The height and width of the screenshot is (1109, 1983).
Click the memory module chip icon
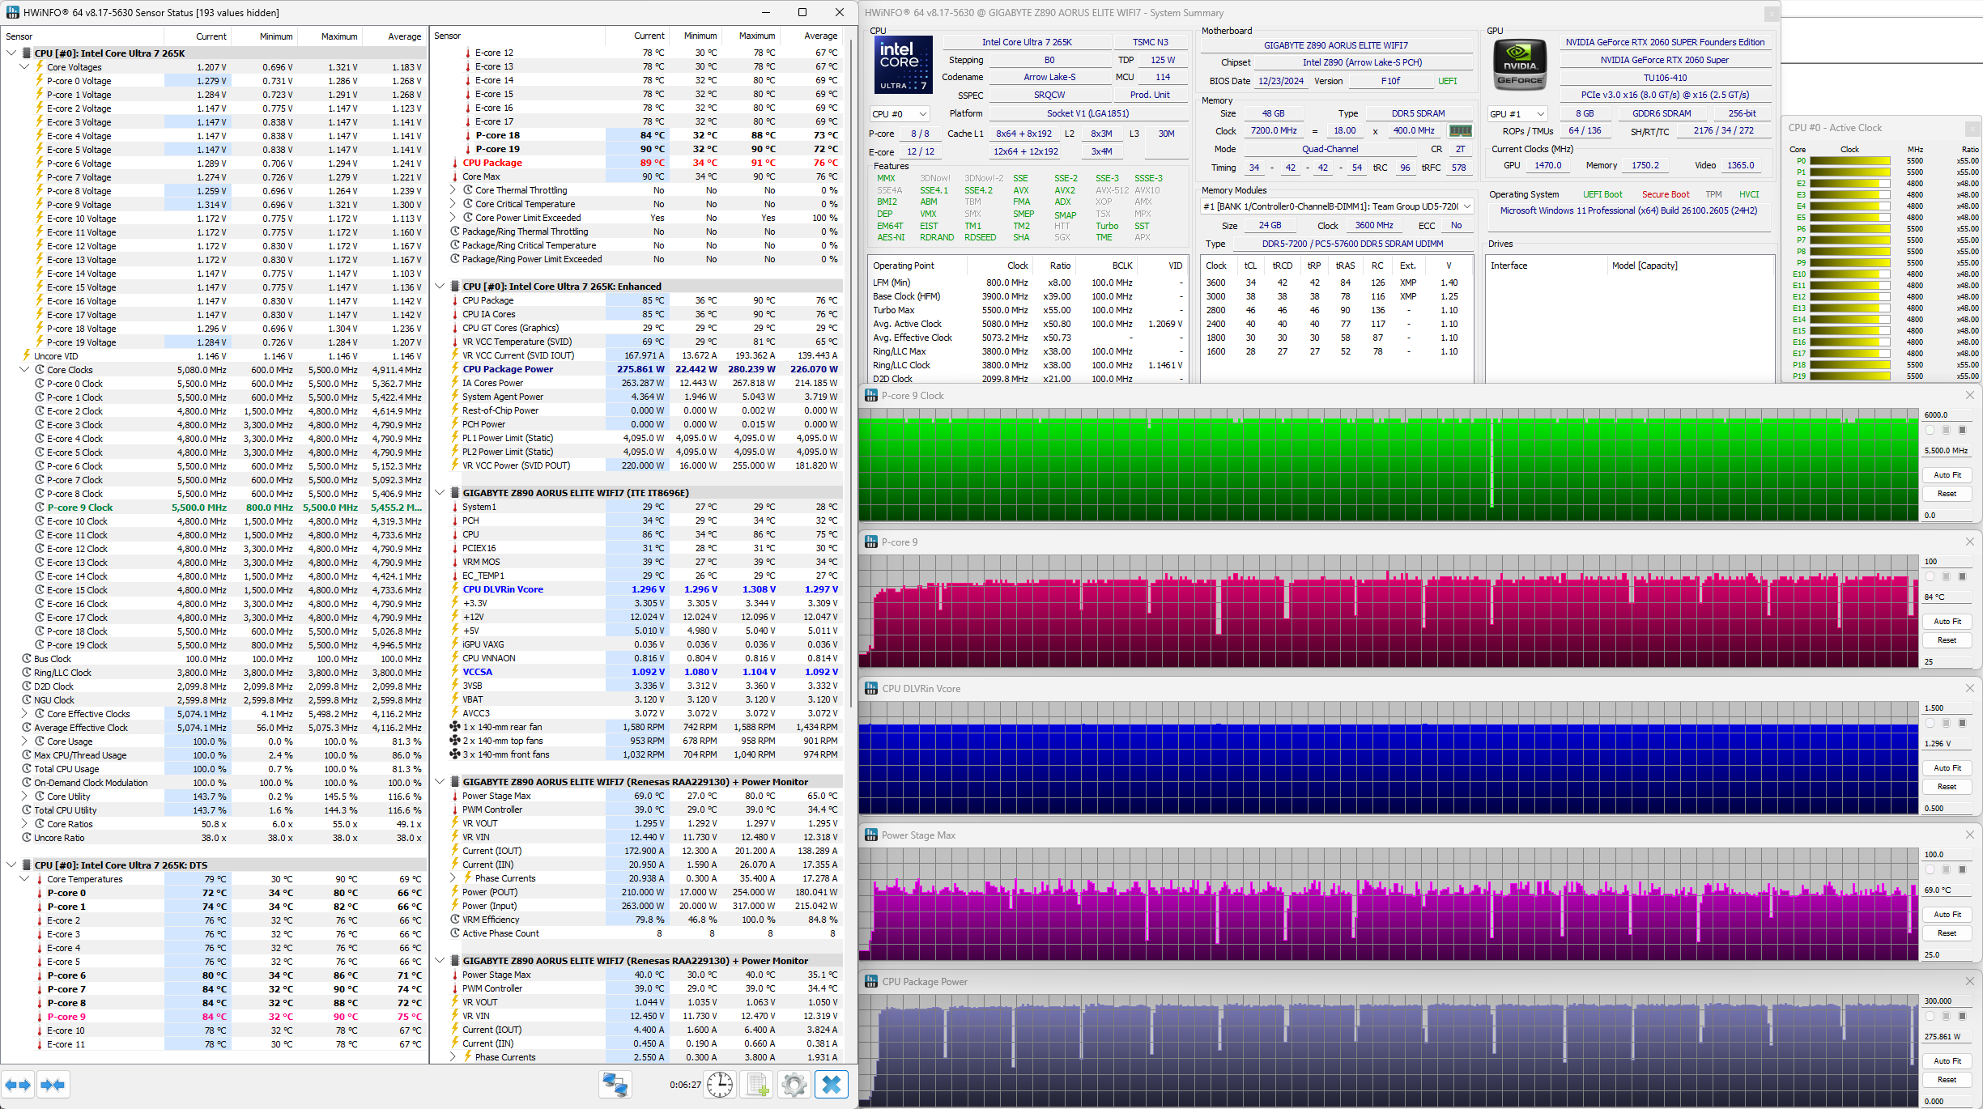point(1460,130)
